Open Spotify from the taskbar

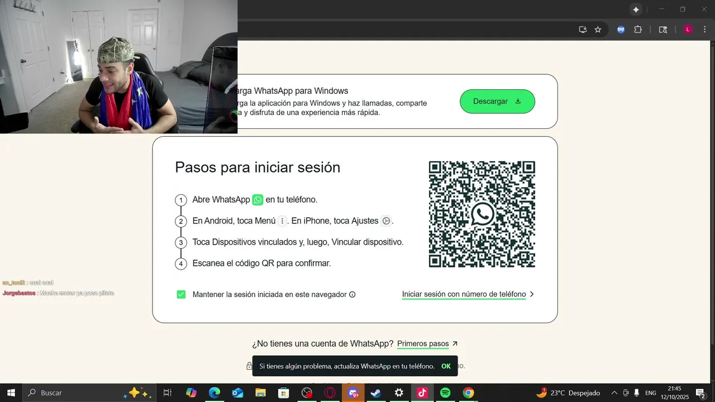tap(445, 393)
